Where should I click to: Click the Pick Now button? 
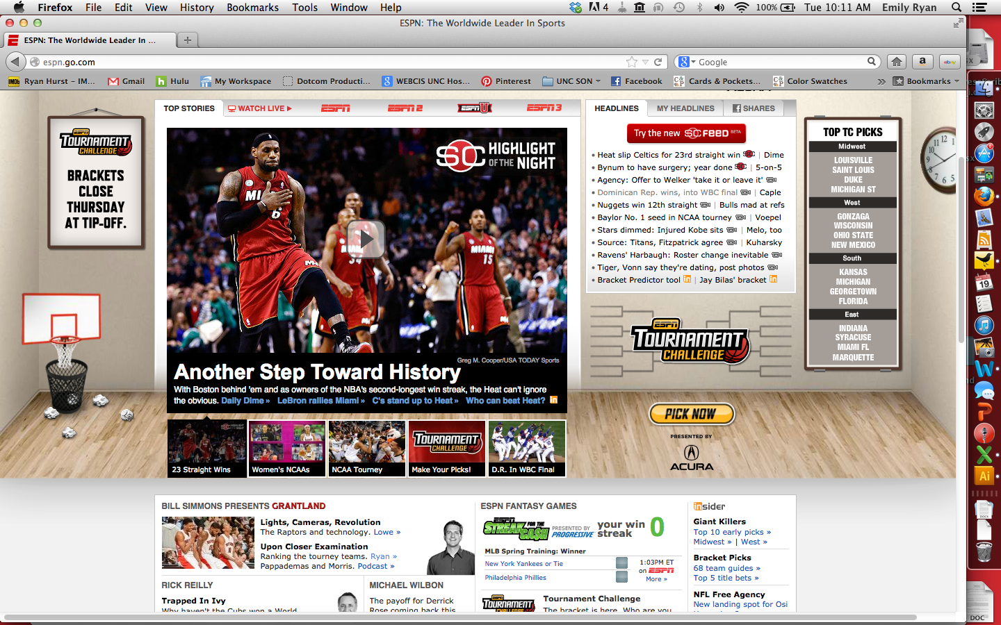[x=691, y=414]
